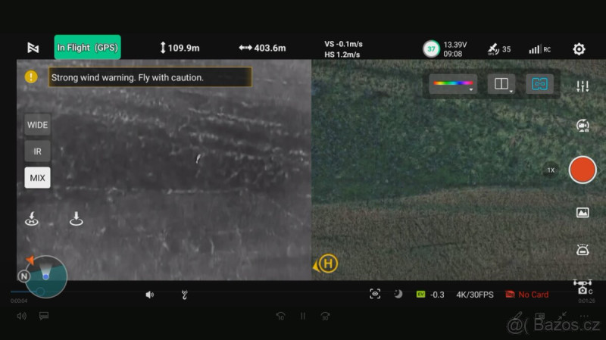
Task: Tap the accessory hook icon
Action: tap(185, 295)
